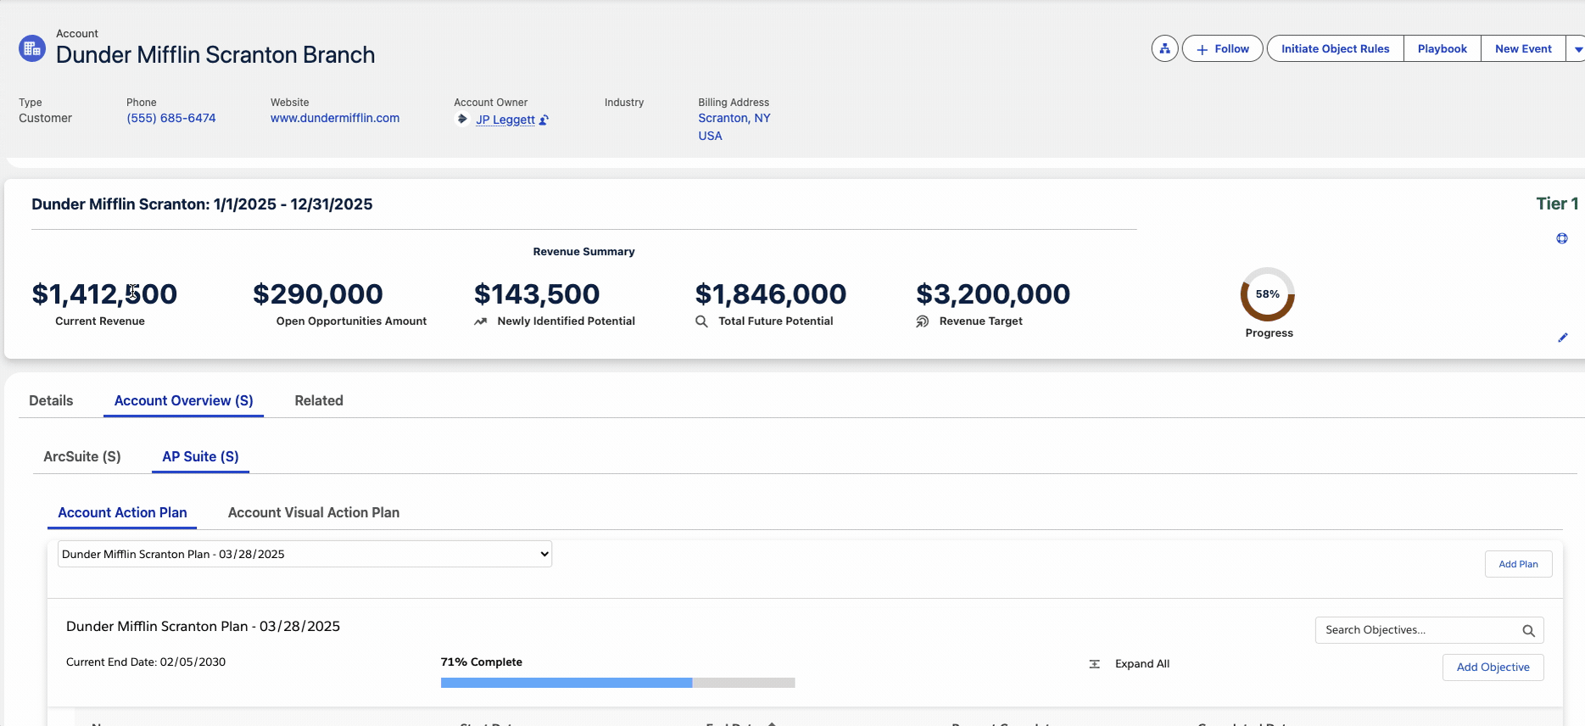Click the globe icon under Tier 1
The height and width of the screenshot is (726, 1585).
click(1561, 238)
